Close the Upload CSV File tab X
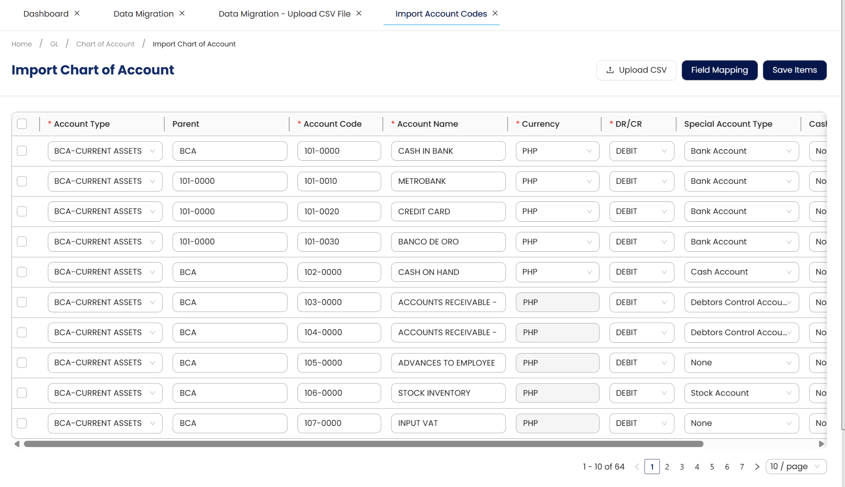The image size is (845, 487). pyautogui.click(x=359, y=14)
